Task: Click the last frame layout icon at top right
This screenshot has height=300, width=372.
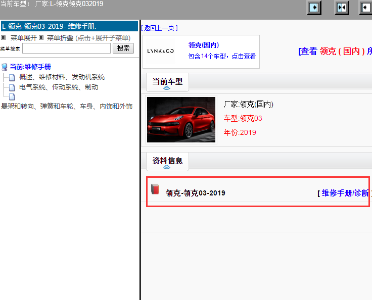Action: pyautogui.click(x=365, y=8)
